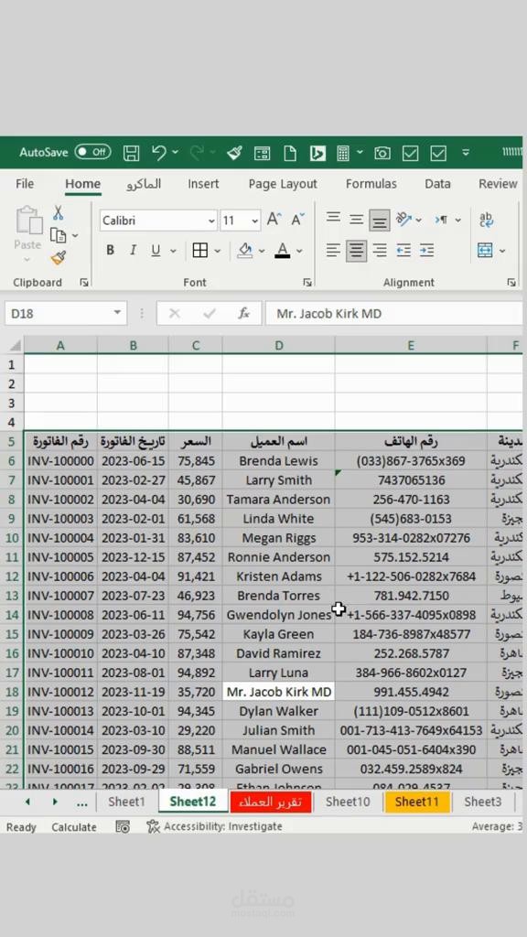527x937 pixels.
Task: Open the font size dropdown
Action: (x=255, y=221)
